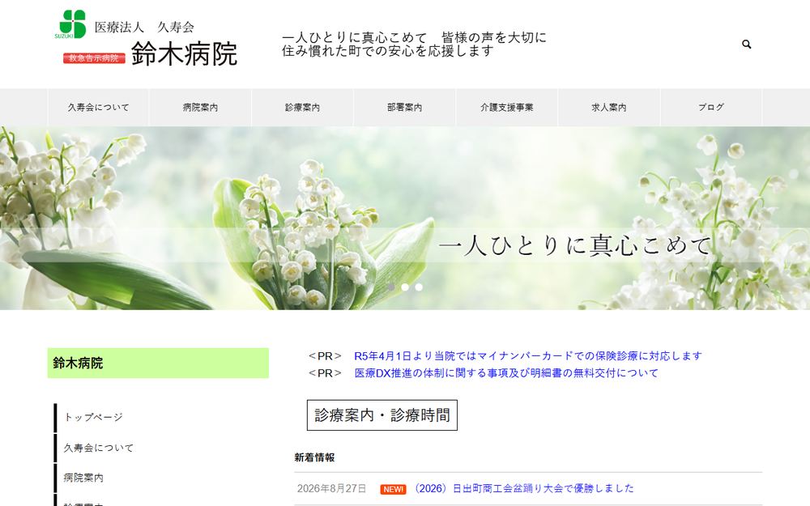The height and width of the screenshot is (506, 810).
Task: Click the red 救急告示病院 badge
Action: pos(95,58)
